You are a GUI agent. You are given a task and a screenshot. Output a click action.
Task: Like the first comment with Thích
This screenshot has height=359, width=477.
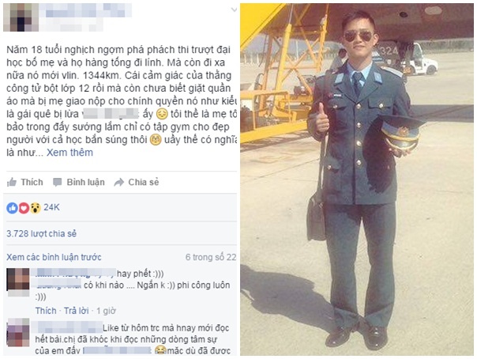46,311
